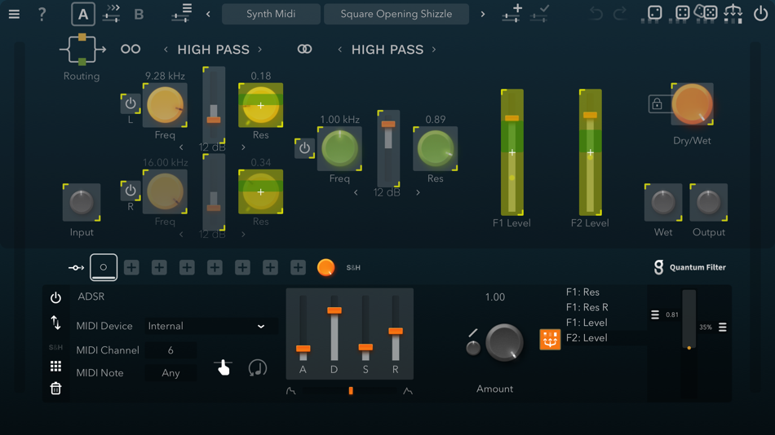Open the modulator grid icon
Screen dimensions: 775x435
[55, 366]
